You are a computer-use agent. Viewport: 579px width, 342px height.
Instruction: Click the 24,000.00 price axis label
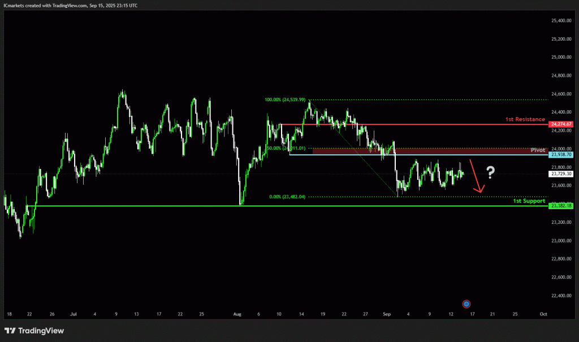[x=561, y=149]
